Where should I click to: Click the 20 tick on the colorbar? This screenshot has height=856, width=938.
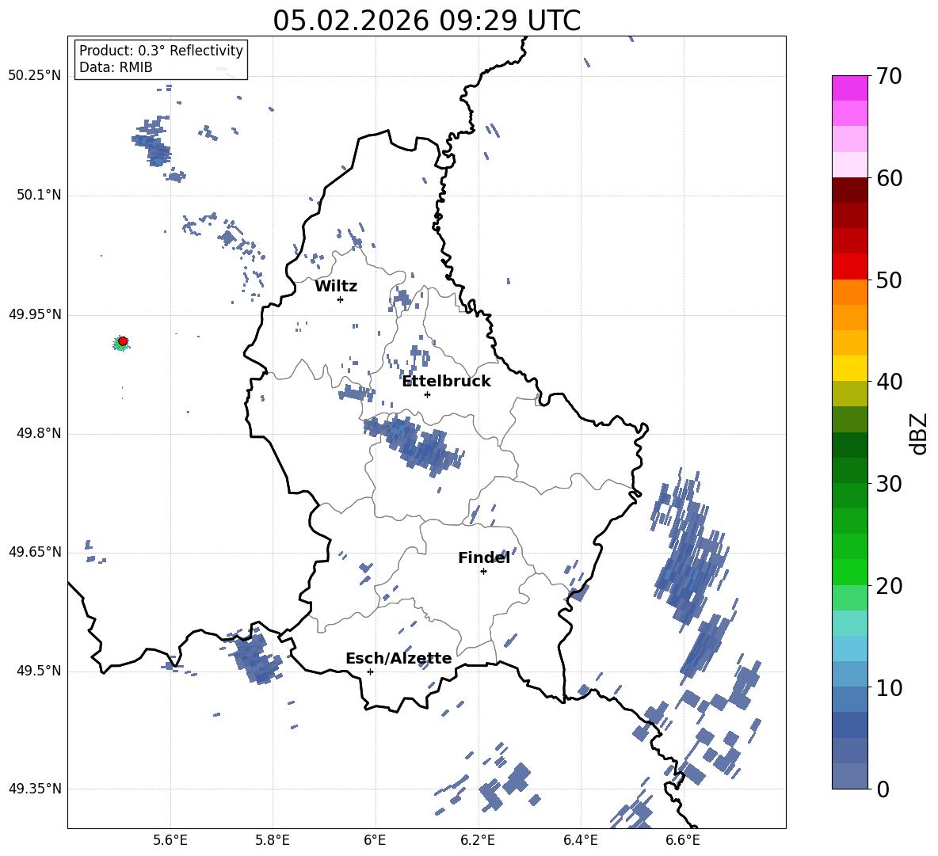tap(888, 585)
